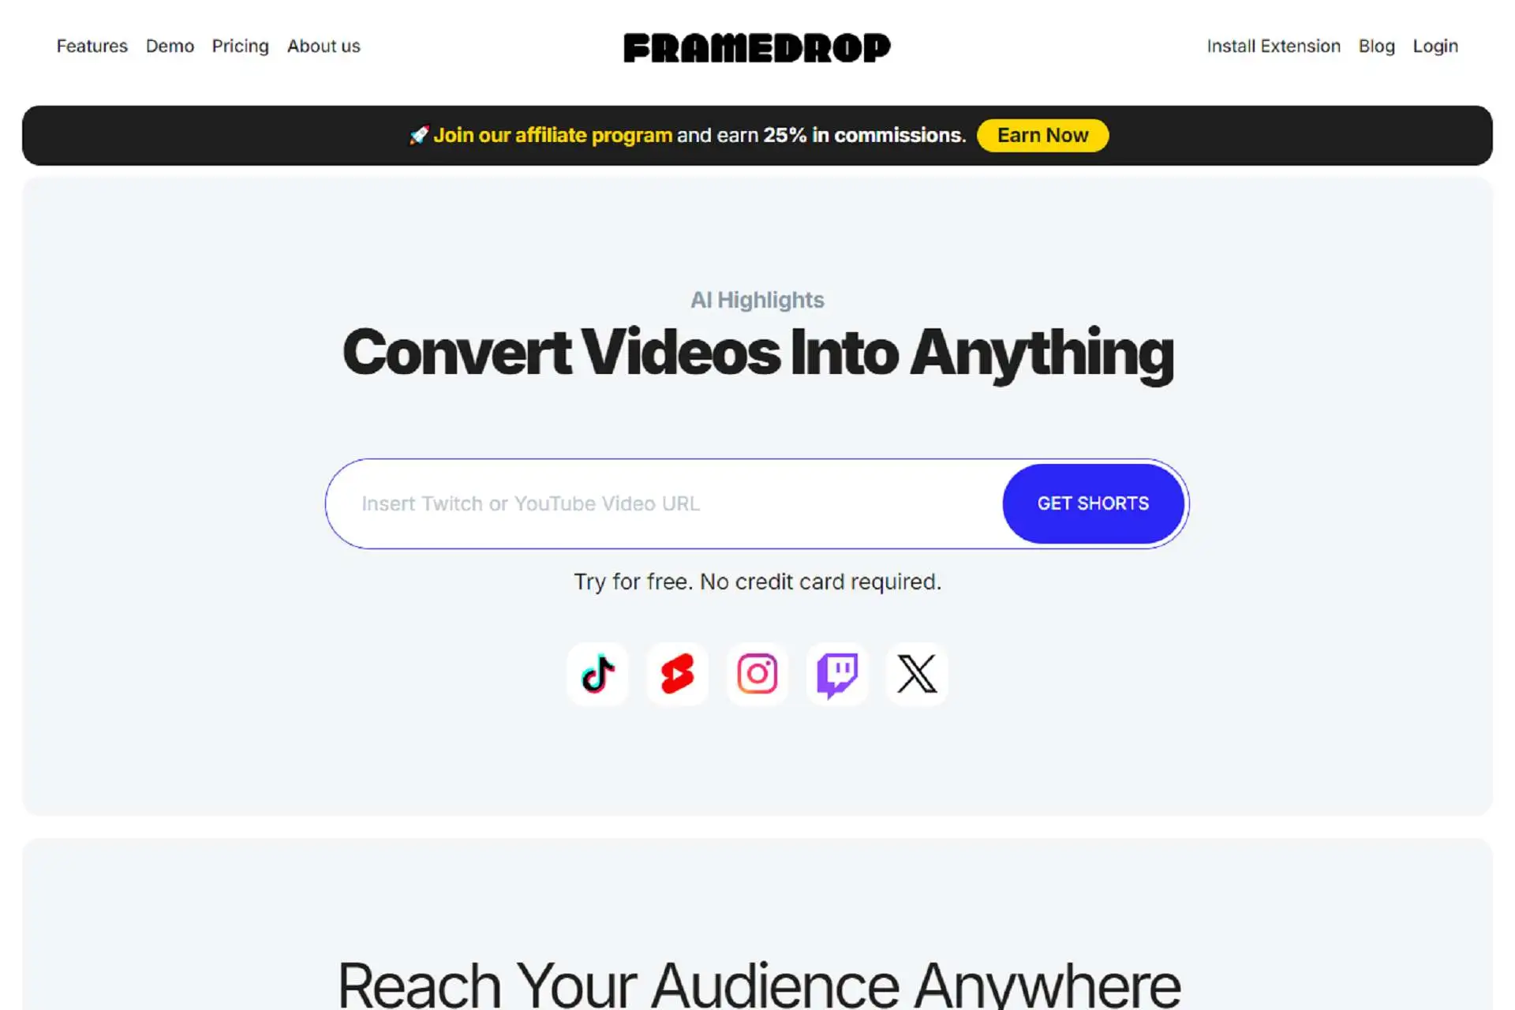The image size is (1515, 1010).
Task: Click the YouTube Shorts icon
Action: point(678,673)
